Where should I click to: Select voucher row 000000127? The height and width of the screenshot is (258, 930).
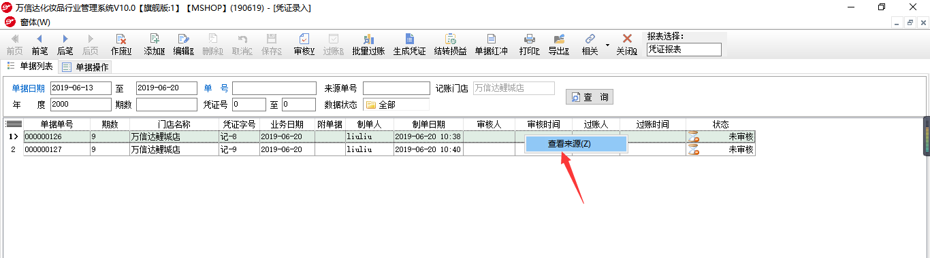[389, 149]
